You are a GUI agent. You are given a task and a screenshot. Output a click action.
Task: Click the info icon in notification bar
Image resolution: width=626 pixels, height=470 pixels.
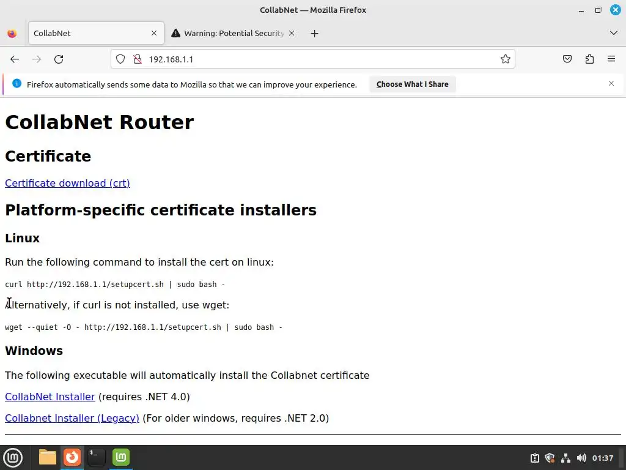pos(17,83)
